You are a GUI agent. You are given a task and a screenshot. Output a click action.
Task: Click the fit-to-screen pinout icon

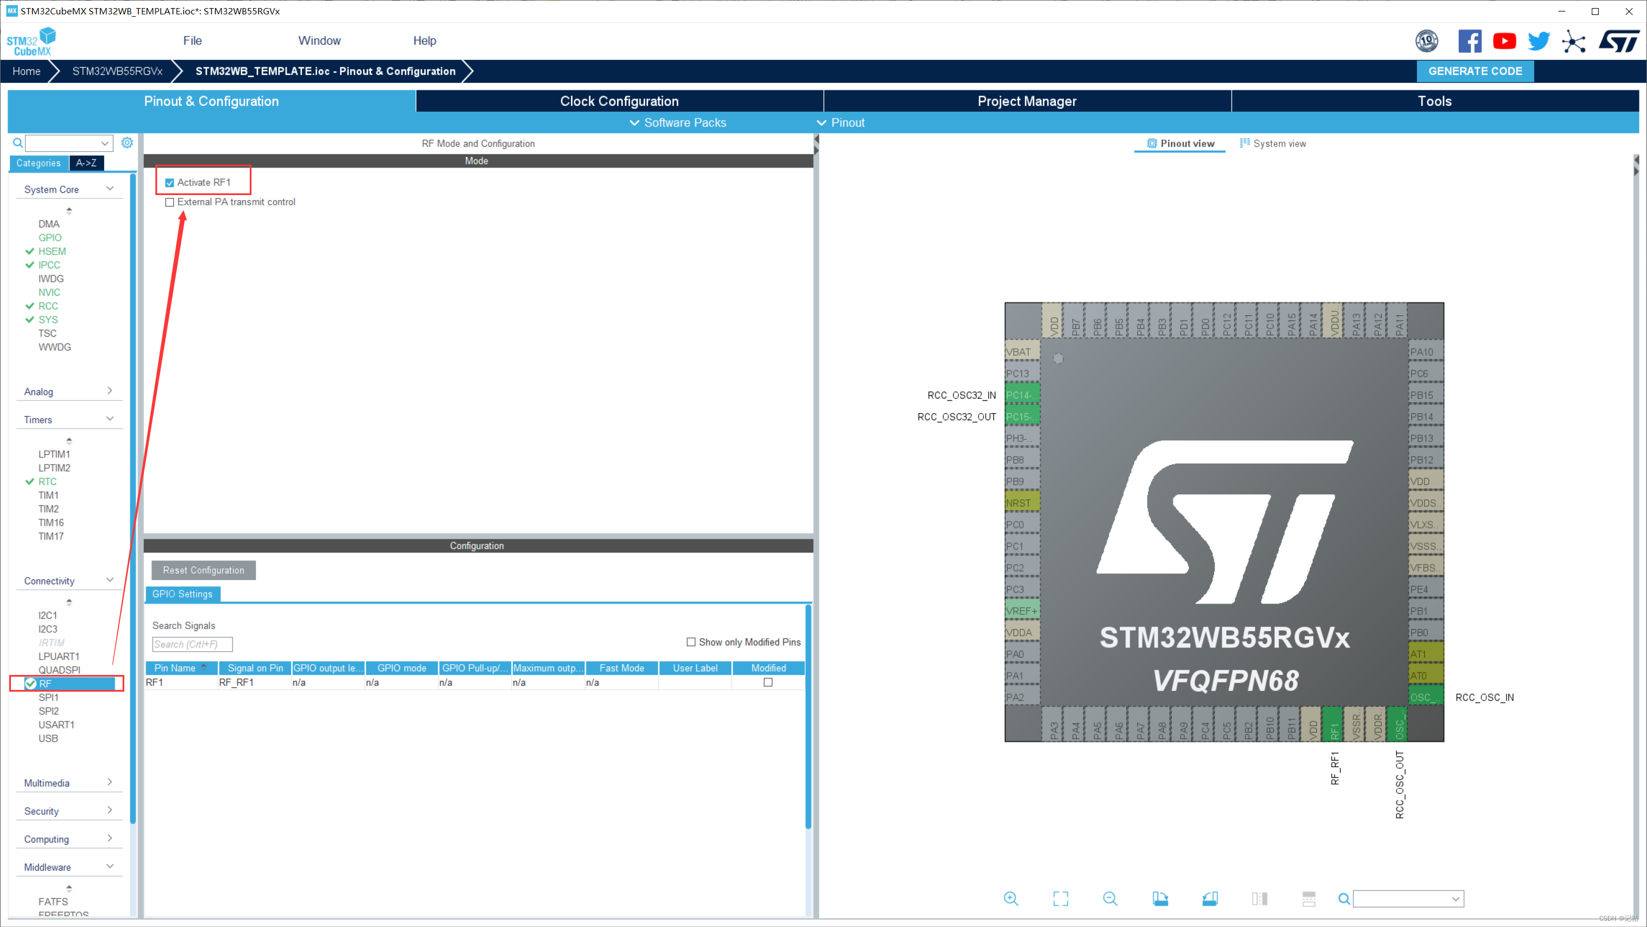[1060, 899]
